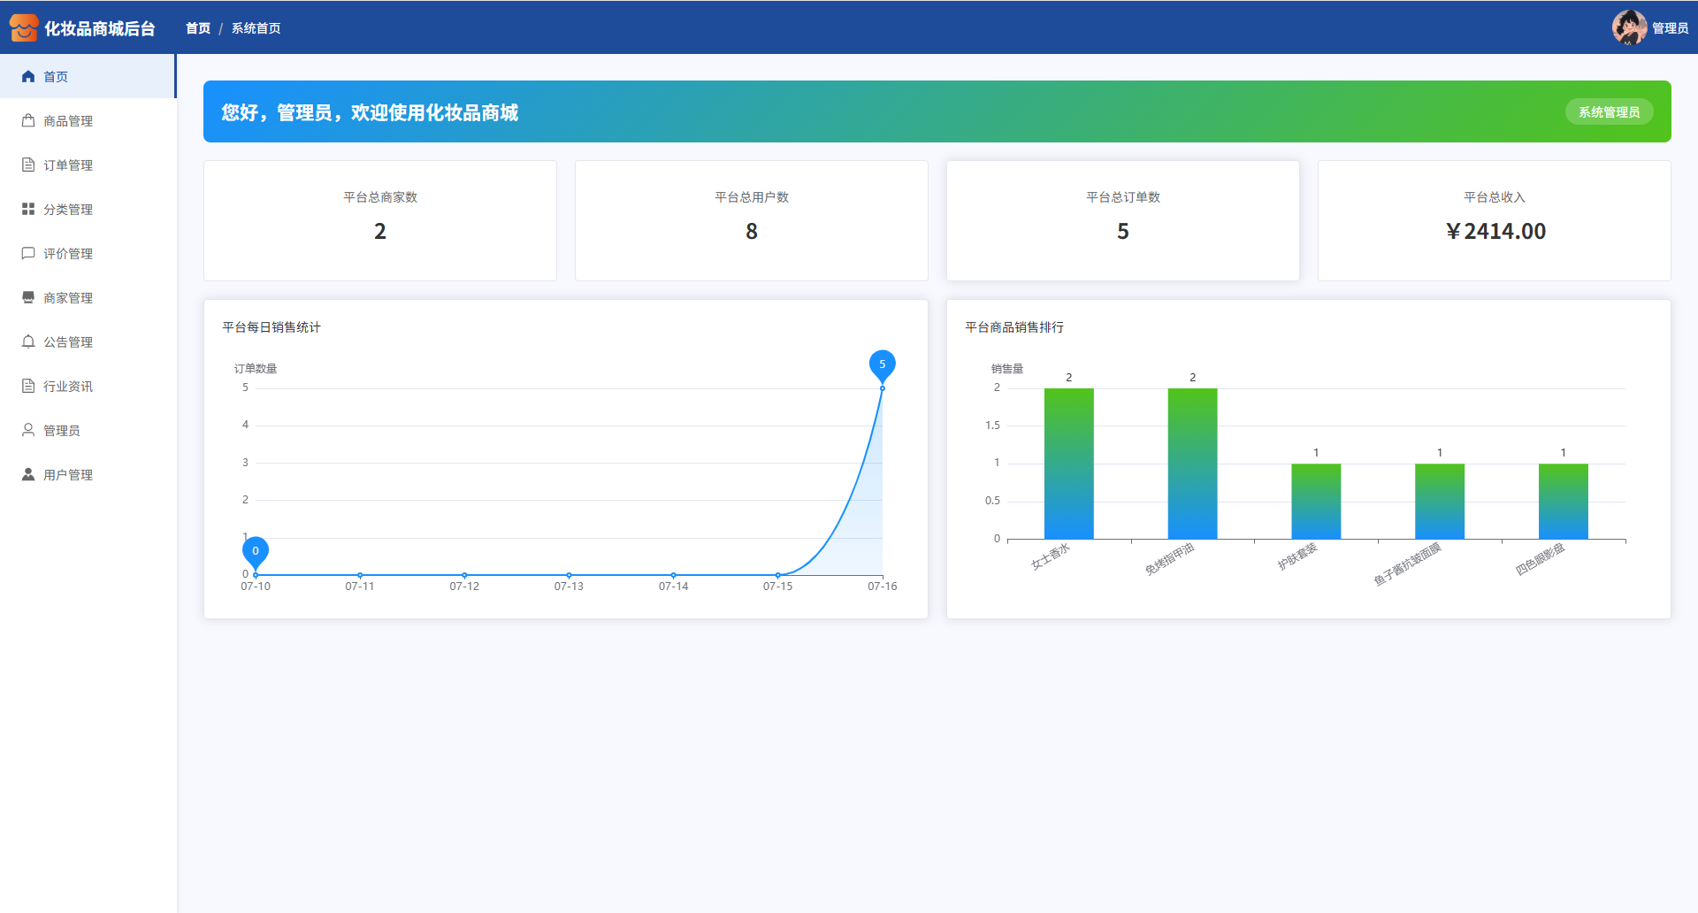Click the grid icon for 分类管理

pos(28,210)
